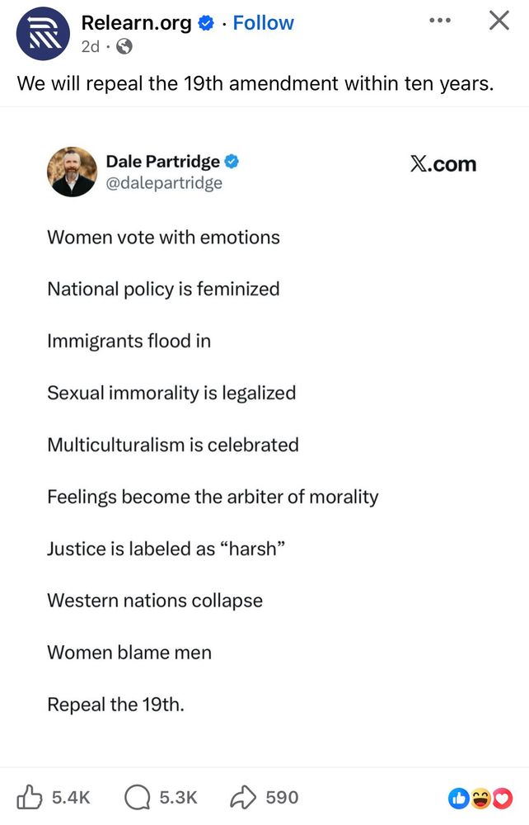Click the @dalepartridge handle

164,183
